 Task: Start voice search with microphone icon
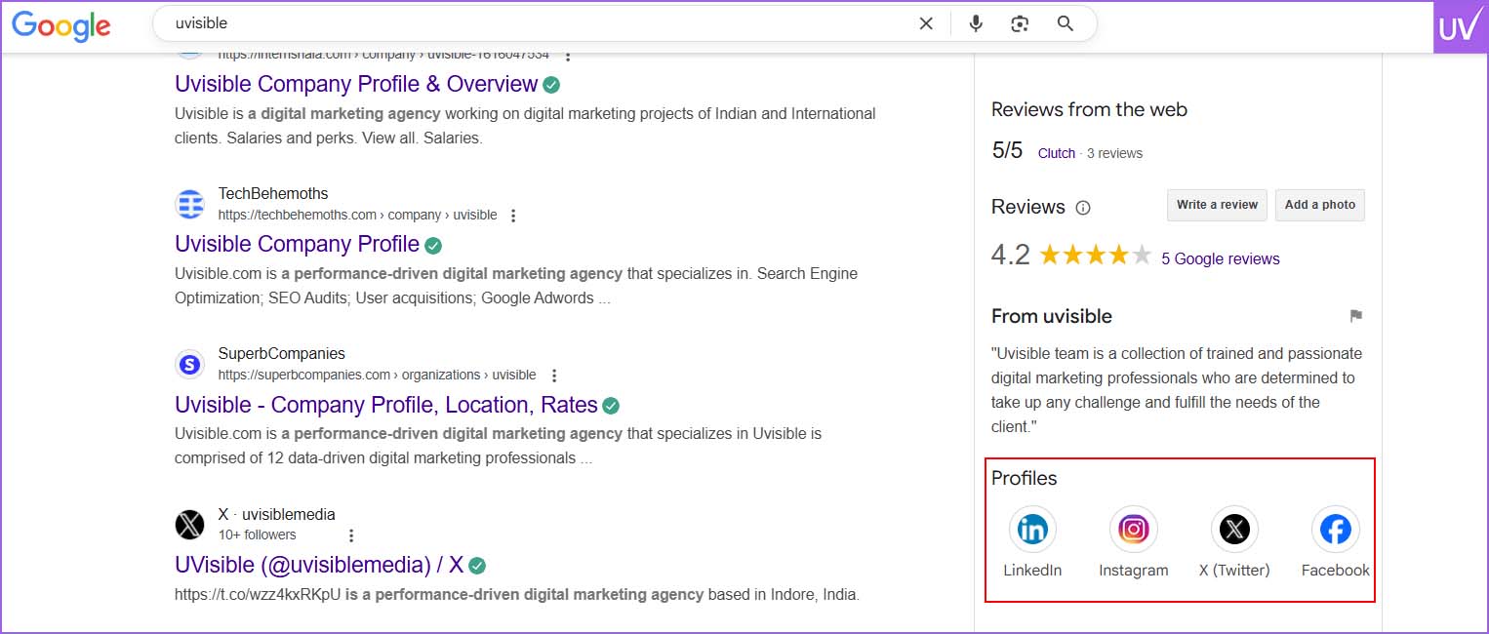[976, 23]
